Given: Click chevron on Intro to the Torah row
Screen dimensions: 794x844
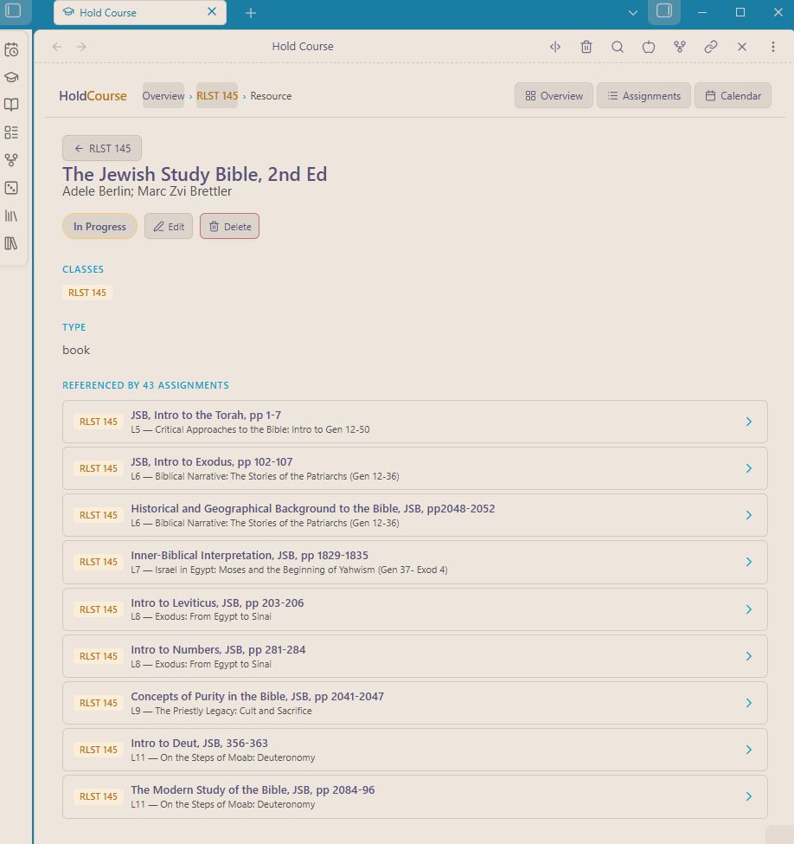Looking at the screenshot, I should pos(749,422).
